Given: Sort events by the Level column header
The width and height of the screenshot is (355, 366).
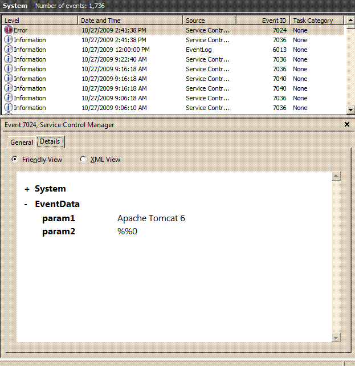Looking at the screenshot, I should [39, 21].
